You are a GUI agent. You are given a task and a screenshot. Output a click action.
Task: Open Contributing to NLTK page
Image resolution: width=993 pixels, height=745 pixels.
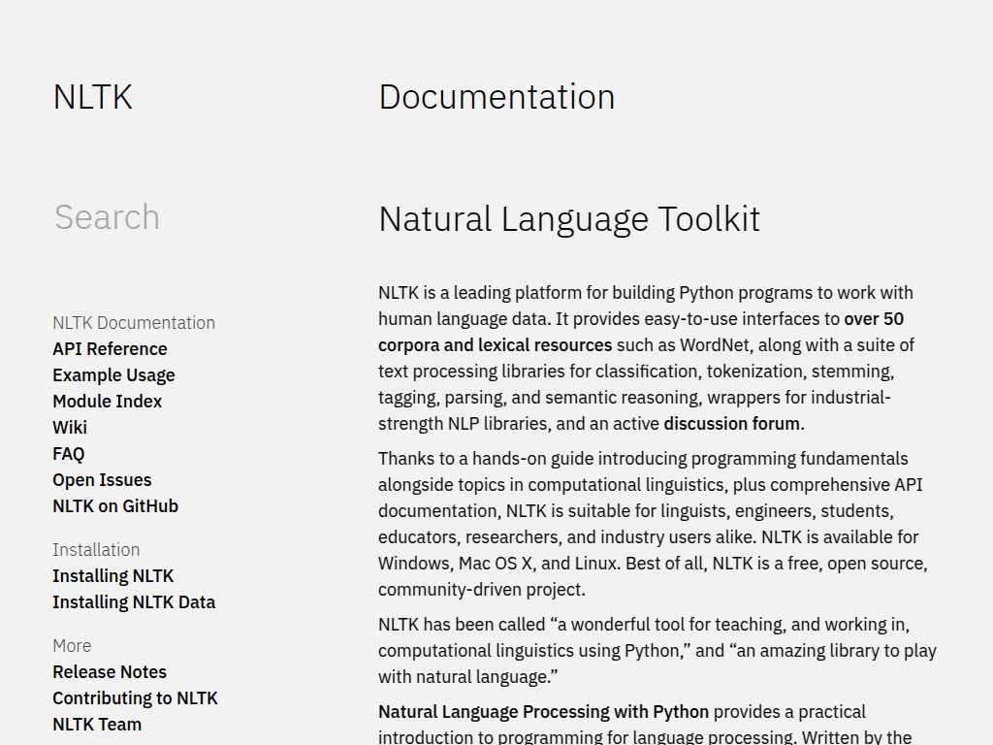tap(135, 698)
